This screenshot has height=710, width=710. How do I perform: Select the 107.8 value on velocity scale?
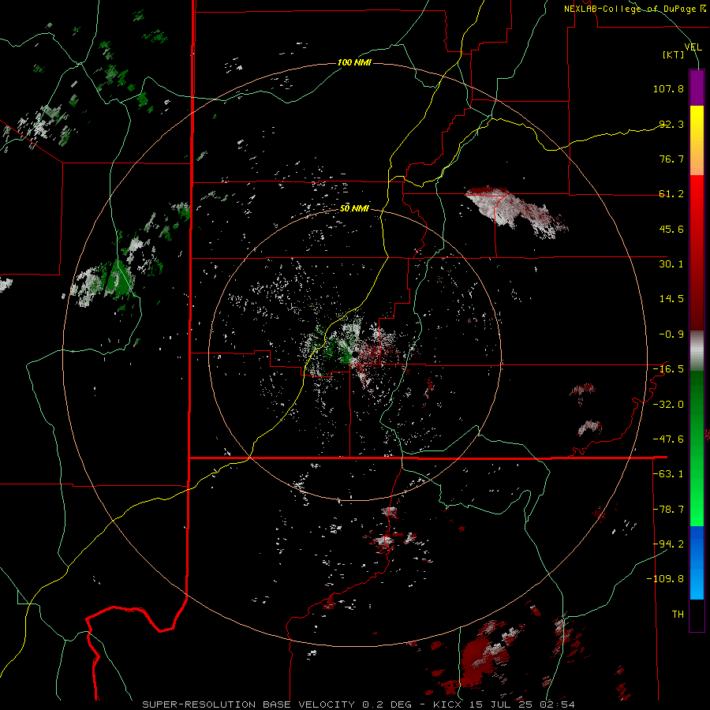click(x=668, y=88)
